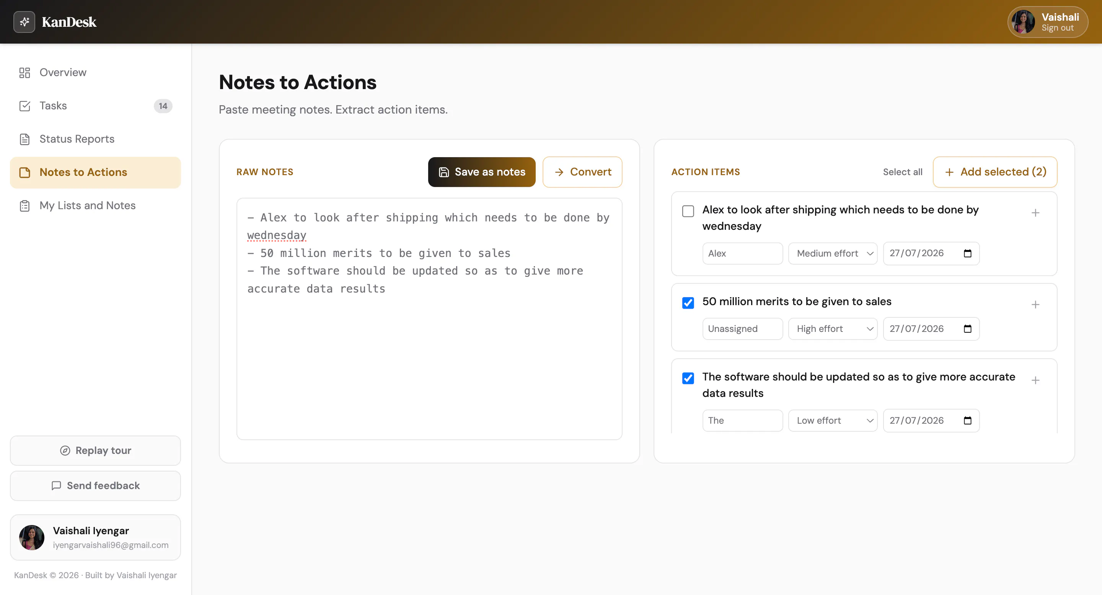Screen dimensions: 1102x595
Task: Click the email iyengarvaishali96@gmail.com text
Action: [x=110, y=545]
